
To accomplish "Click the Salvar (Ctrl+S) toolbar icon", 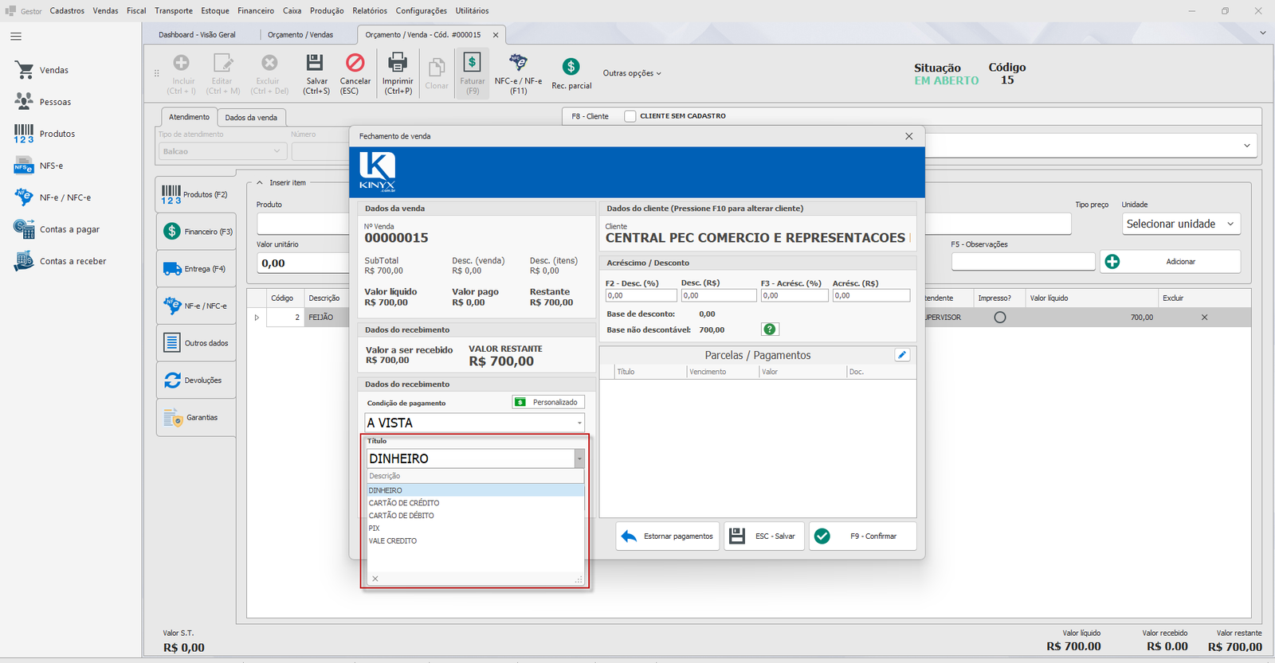I will click(x=316, y=63).
